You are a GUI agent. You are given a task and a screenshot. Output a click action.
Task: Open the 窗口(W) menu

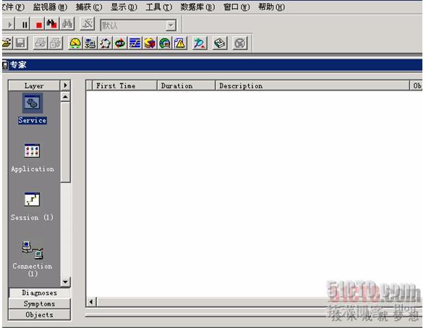click(x=237, y=7)
